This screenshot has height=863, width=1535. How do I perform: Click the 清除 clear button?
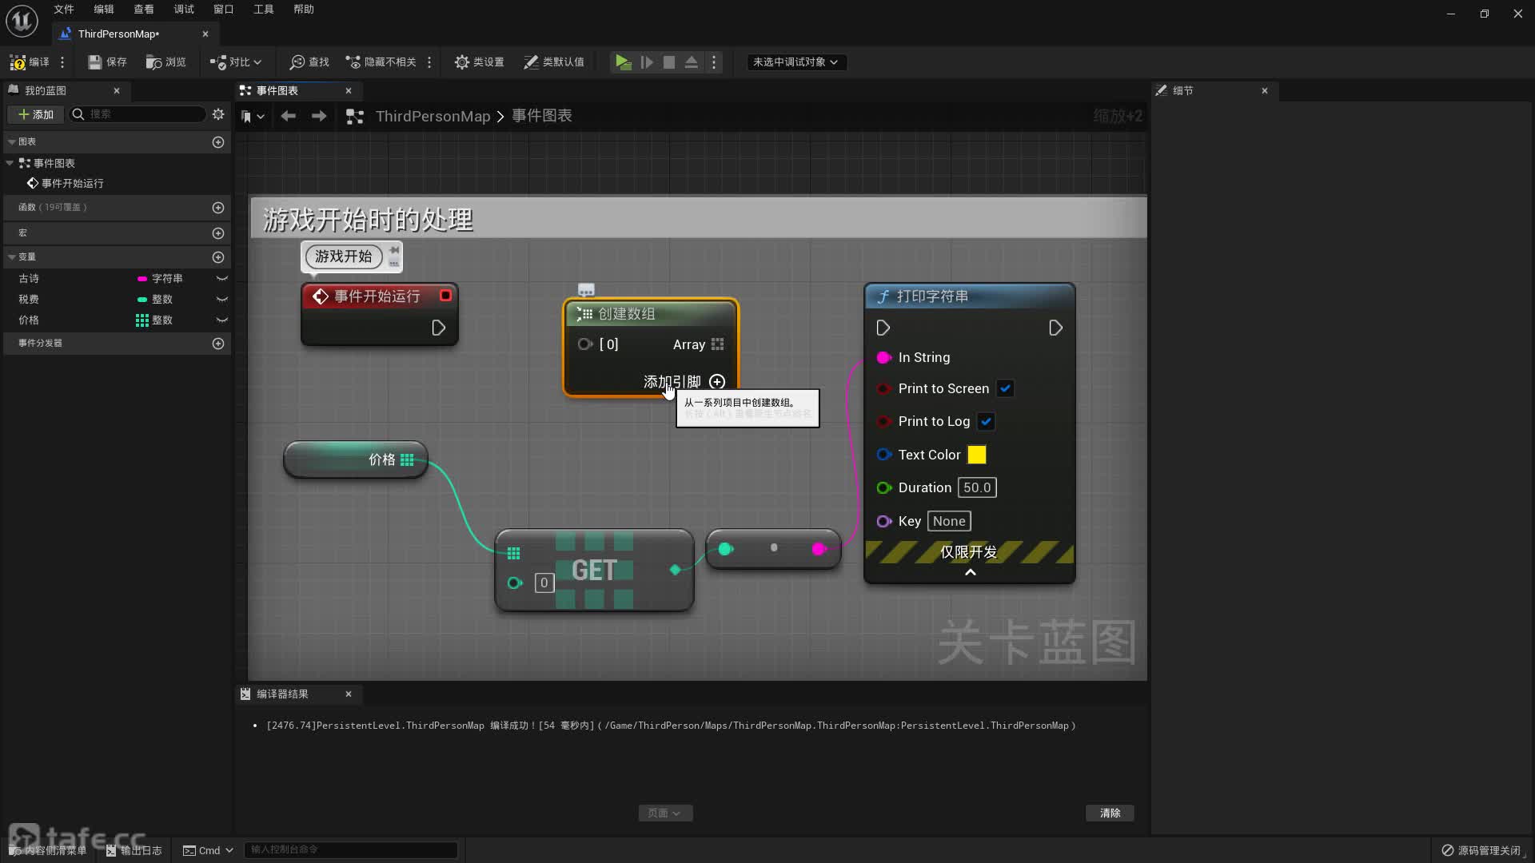tap(1110, 813)
